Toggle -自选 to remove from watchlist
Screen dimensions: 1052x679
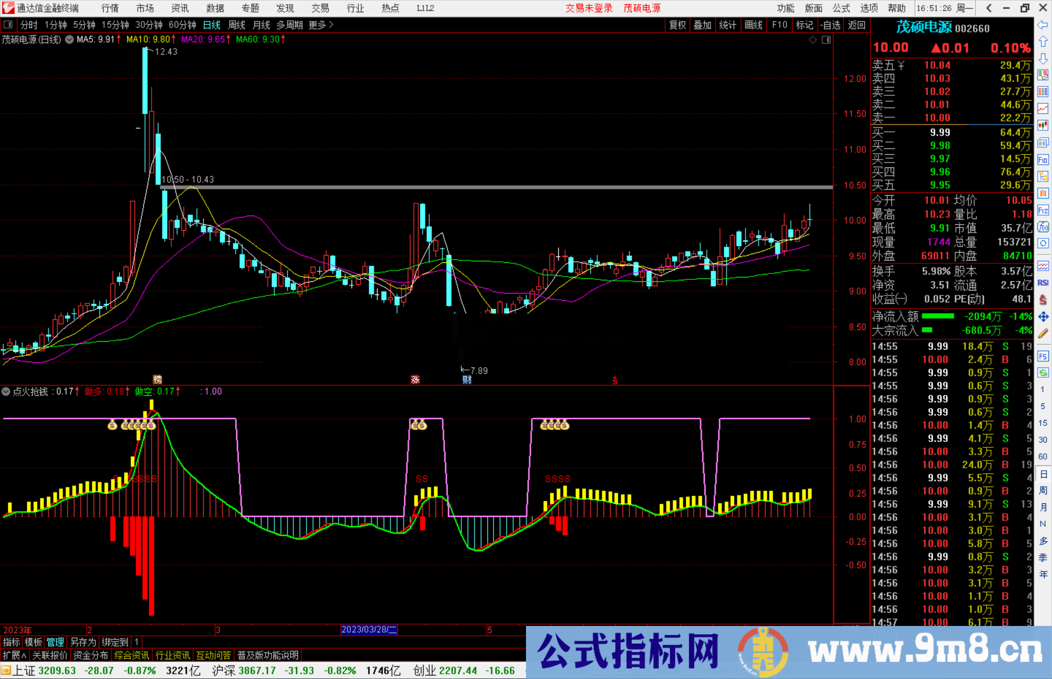(x=831, y=25)
